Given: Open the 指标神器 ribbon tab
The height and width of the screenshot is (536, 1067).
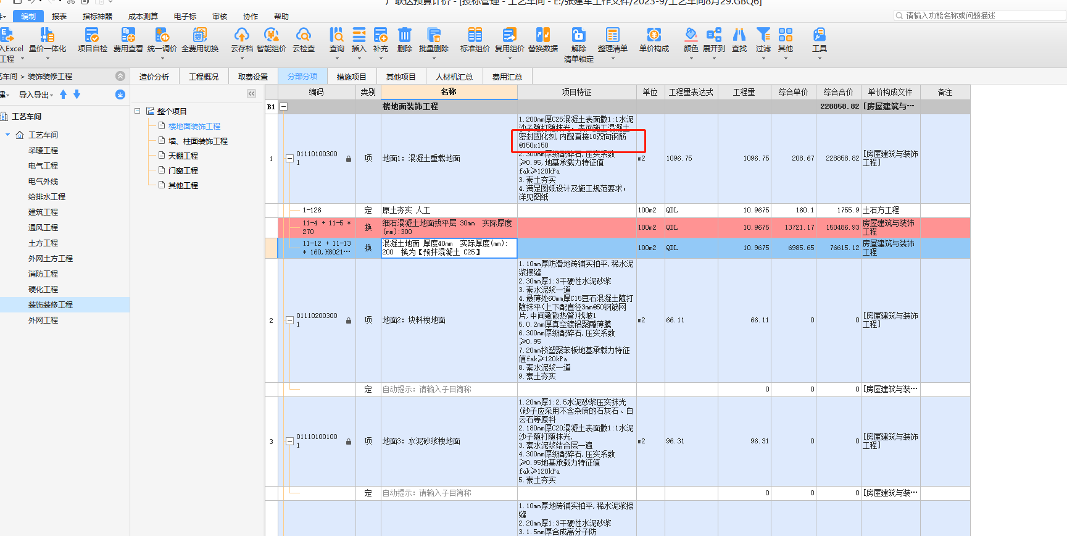Looking at the screenshot, I should [98, 17].
